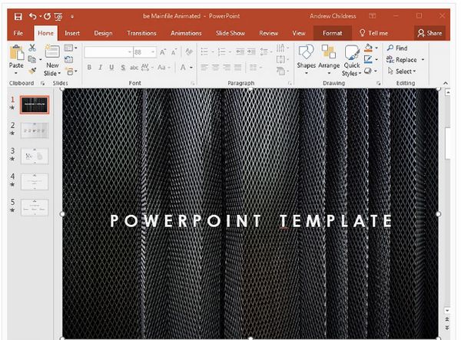Screen dimensions: 461x340
Task: Toggle Bold formatting
Action: (x=89, y=68)
